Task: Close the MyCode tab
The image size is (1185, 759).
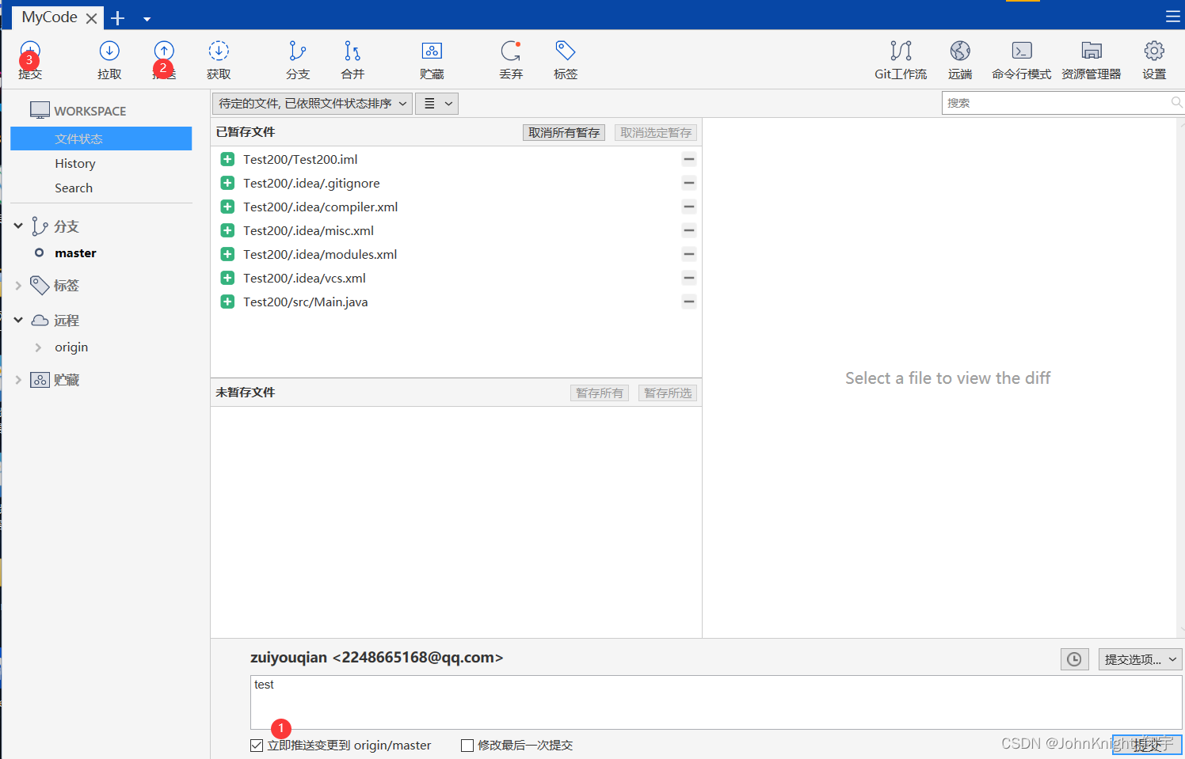Action: tap(92, 18)
